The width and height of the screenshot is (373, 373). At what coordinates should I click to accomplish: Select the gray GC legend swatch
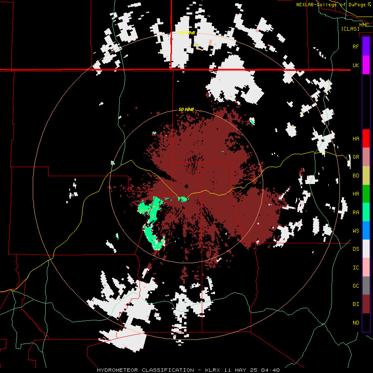click(x=366, y=286)
